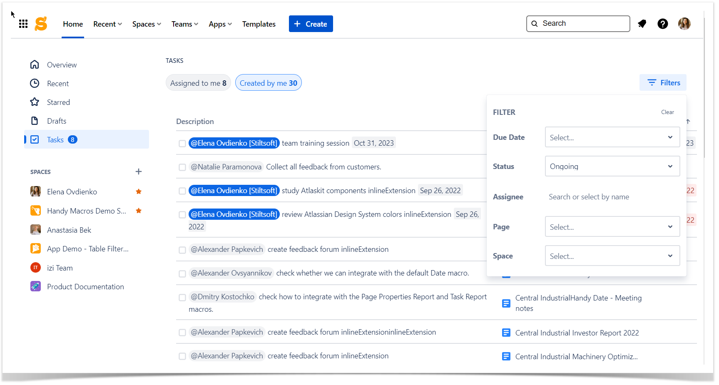Tick the Dmitry Kostochko task checkbox
719x385 pixels.
[182, 298]
